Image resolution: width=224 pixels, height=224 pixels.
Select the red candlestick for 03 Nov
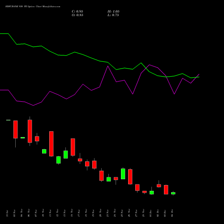pos(16,129)
